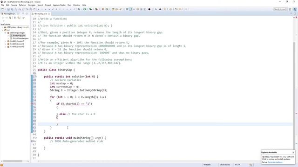The height and width of the screenshot is (167, 298).
Task: Open the External Tools dropdown arrow
Action: (99, 9)
